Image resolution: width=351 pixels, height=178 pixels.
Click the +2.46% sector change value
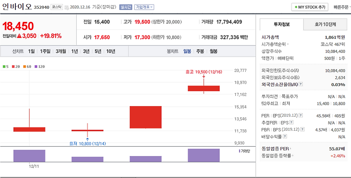pyautogui.click(x=338, y=156)
